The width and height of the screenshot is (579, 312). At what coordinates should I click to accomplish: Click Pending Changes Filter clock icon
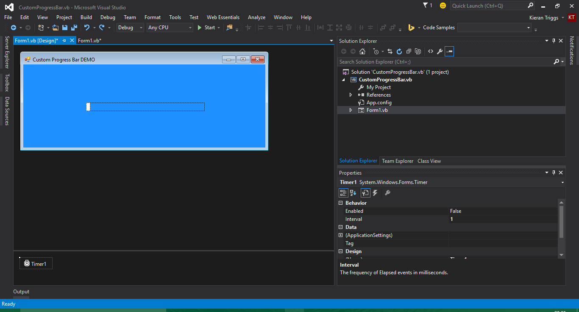[x=376, y=51]
